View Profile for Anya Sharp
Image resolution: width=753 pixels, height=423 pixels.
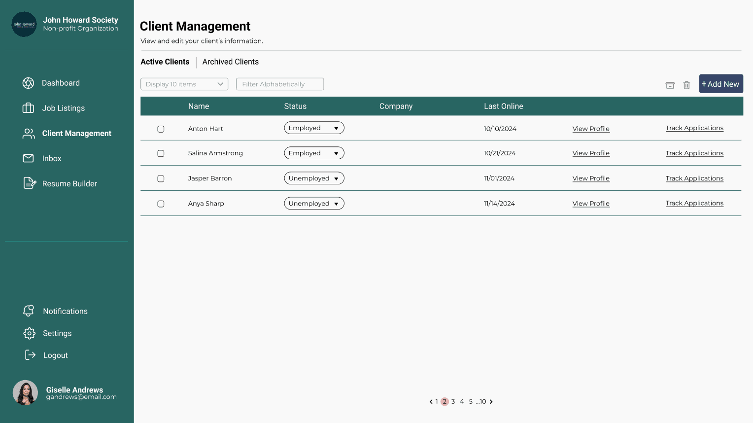tap(591, 204)
